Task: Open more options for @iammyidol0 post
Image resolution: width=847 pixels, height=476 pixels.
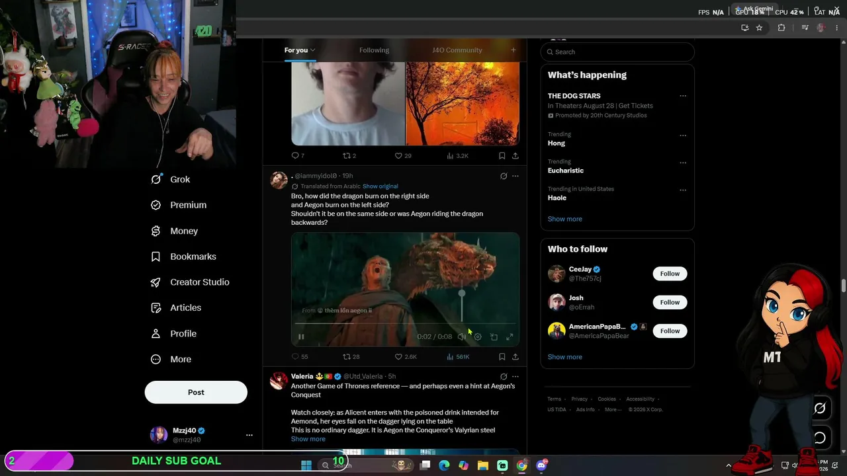Action: pyautogui.click(x=515, y=176)
